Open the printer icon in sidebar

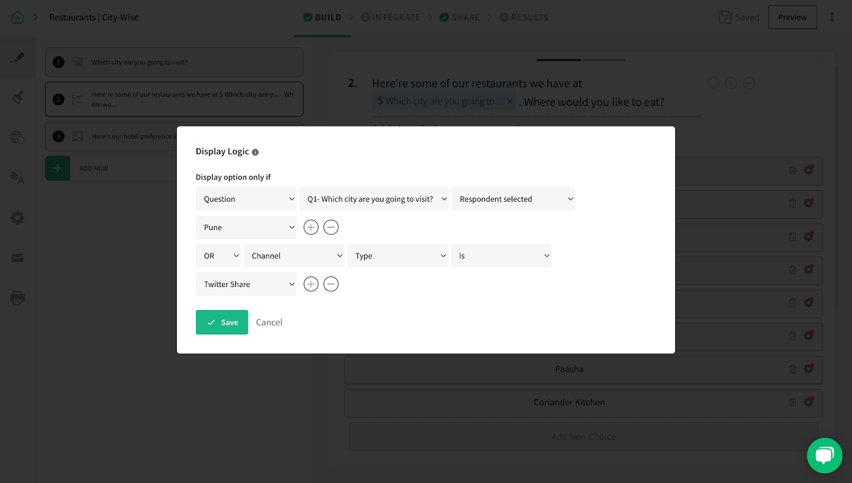point(18,298)
